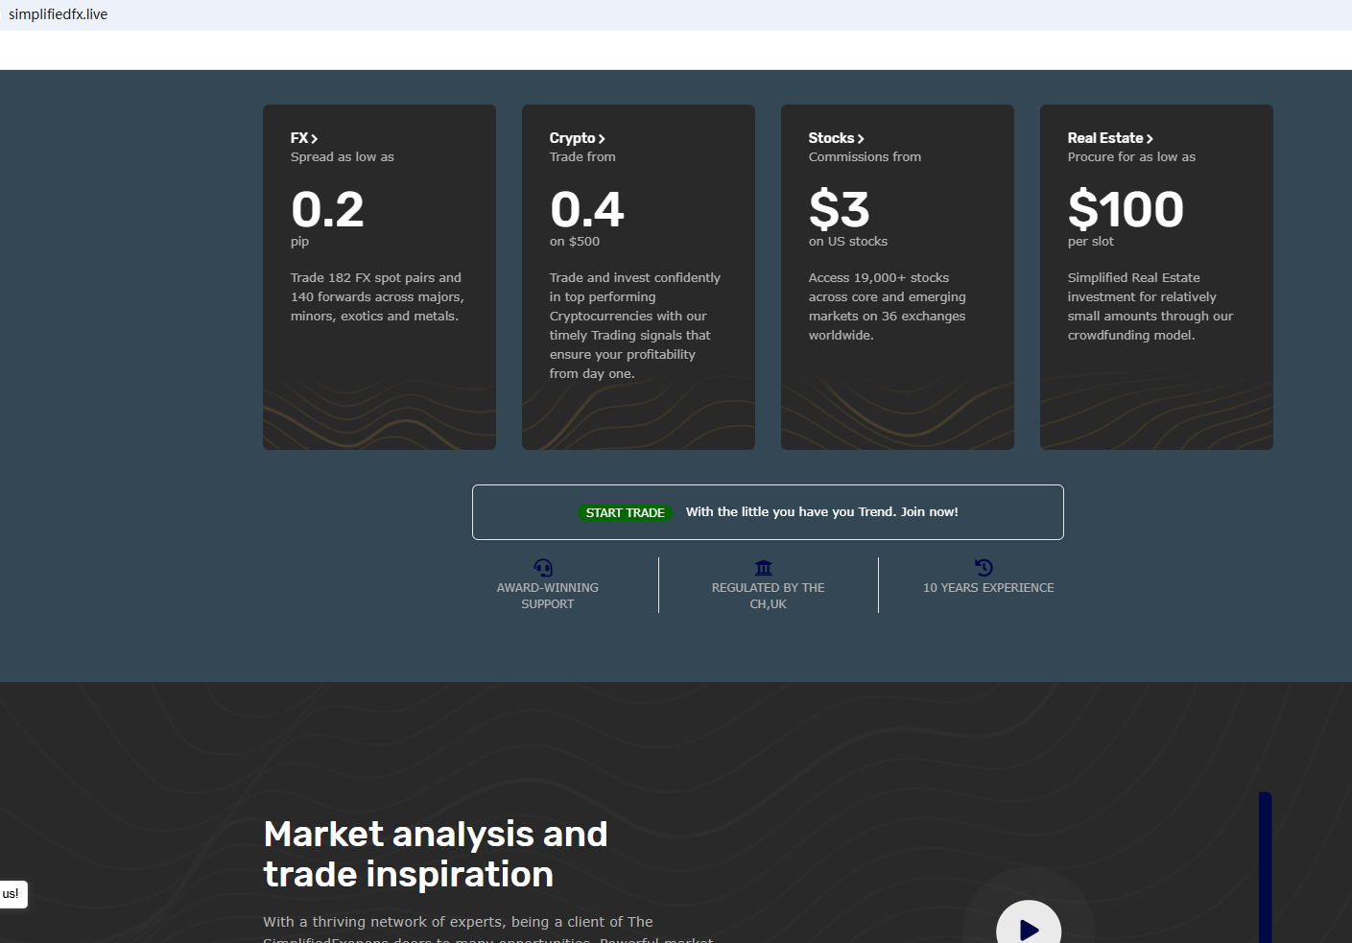This screenshot has width=1352, height=943.
Task: Click 'Trade from' subtitle in Crypto card
Action: 582,157
